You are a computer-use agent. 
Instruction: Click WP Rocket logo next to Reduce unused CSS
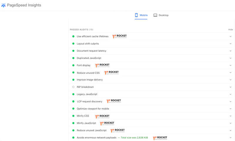point(111,72)
